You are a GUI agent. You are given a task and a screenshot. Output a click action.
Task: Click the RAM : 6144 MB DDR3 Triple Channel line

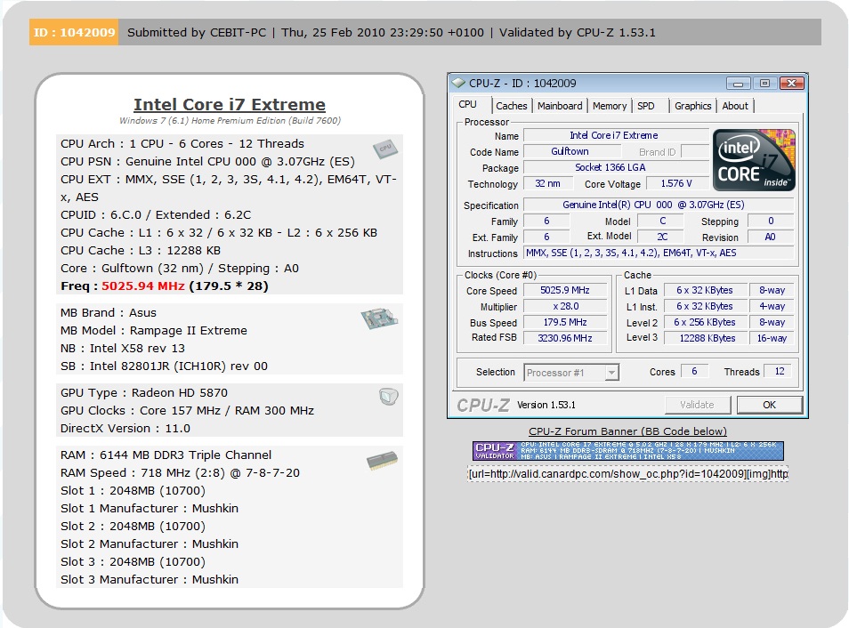tap(166, 455)
